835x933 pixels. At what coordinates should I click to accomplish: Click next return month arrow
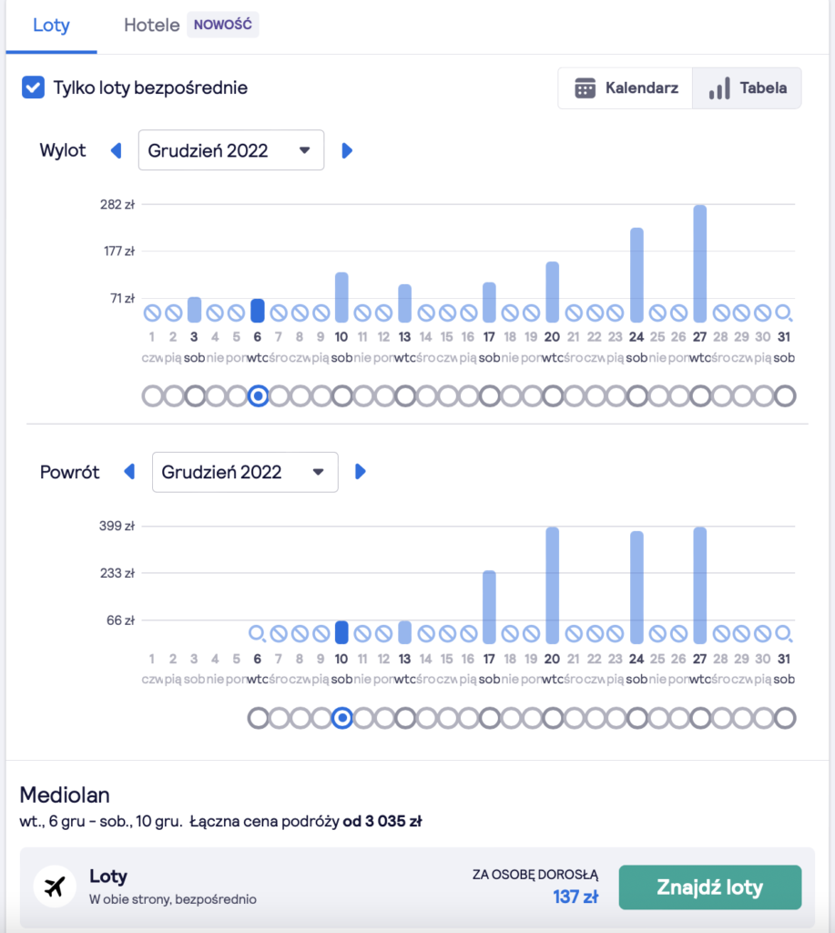click(361, 472)
